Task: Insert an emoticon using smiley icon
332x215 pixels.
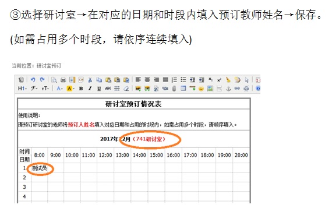Action: click(201, 89)
